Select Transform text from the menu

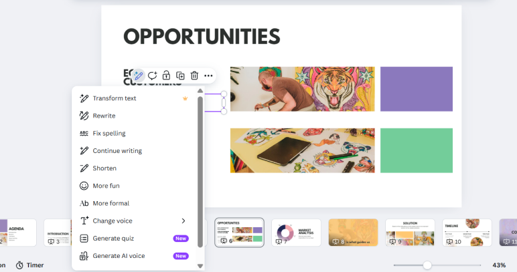pos(133,98)
